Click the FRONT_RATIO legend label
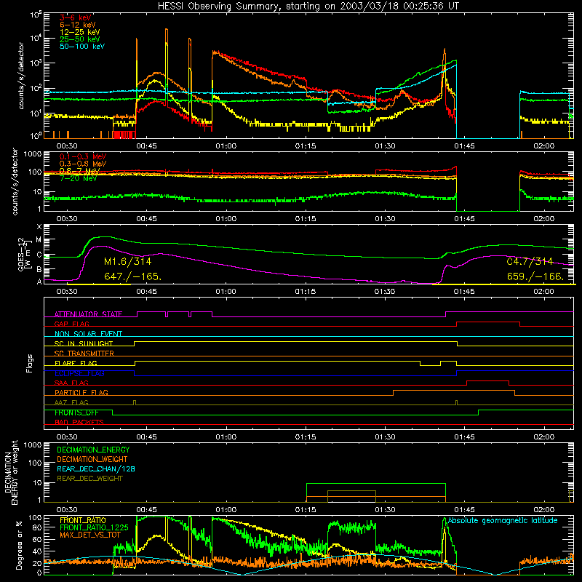The width and height of the screenshot is (582, 582). 83,520
